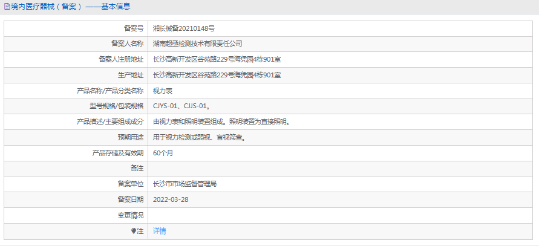Image resolution: width=539 pixels, height=246 pixels.
Task: Select model value CJYS-01、CJJS-01。
Action: pos(183,106)
